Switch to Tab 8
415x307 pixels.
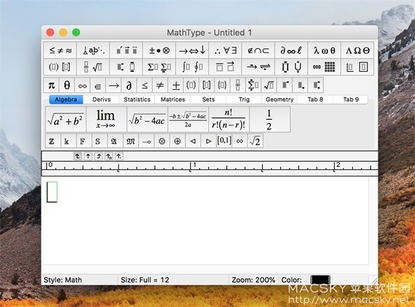315,100
